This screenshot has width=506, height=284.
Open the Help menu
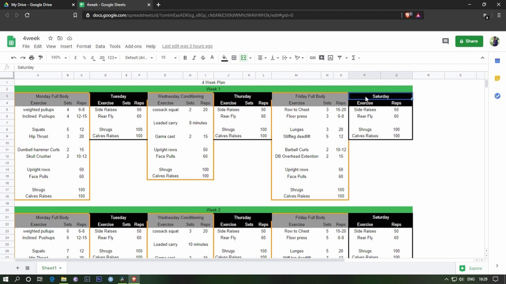(151, 46)
